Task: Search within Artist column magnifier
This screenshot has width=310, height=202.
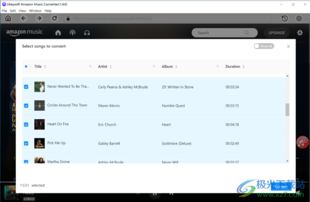Action: (x=154, y=66)
